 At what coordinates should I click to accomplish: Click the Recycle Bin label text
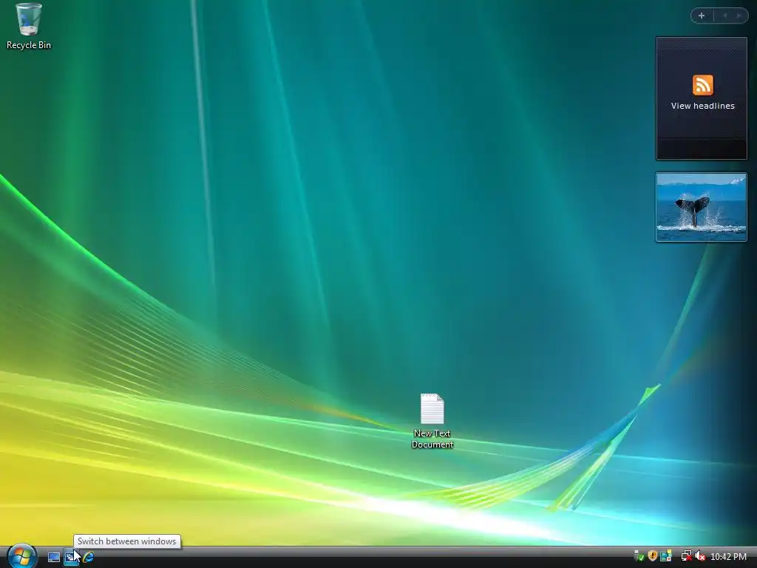[x=29, y=45]
